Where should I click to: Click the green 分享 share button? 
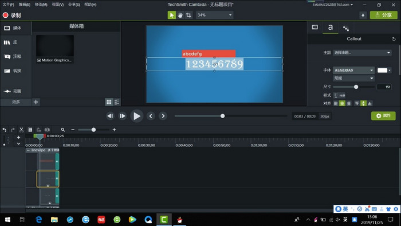click(384, 15)
